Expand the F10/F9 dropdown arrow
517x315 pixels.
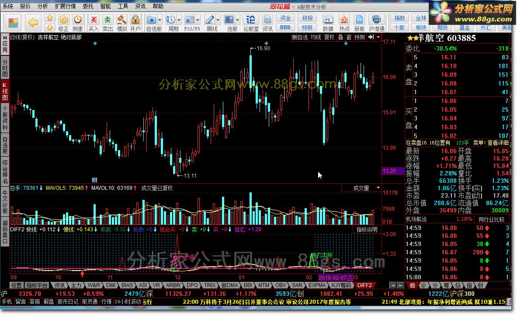[198, 20]
